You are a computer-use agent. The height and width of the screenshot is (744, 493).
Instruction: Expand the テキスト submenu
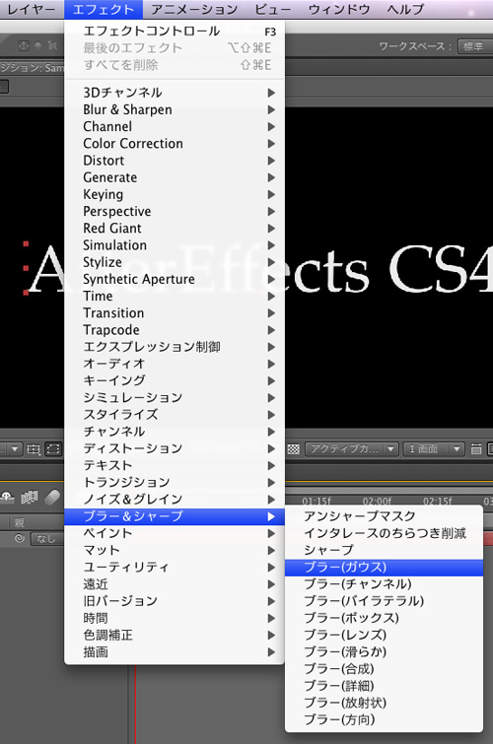point(175,465)
